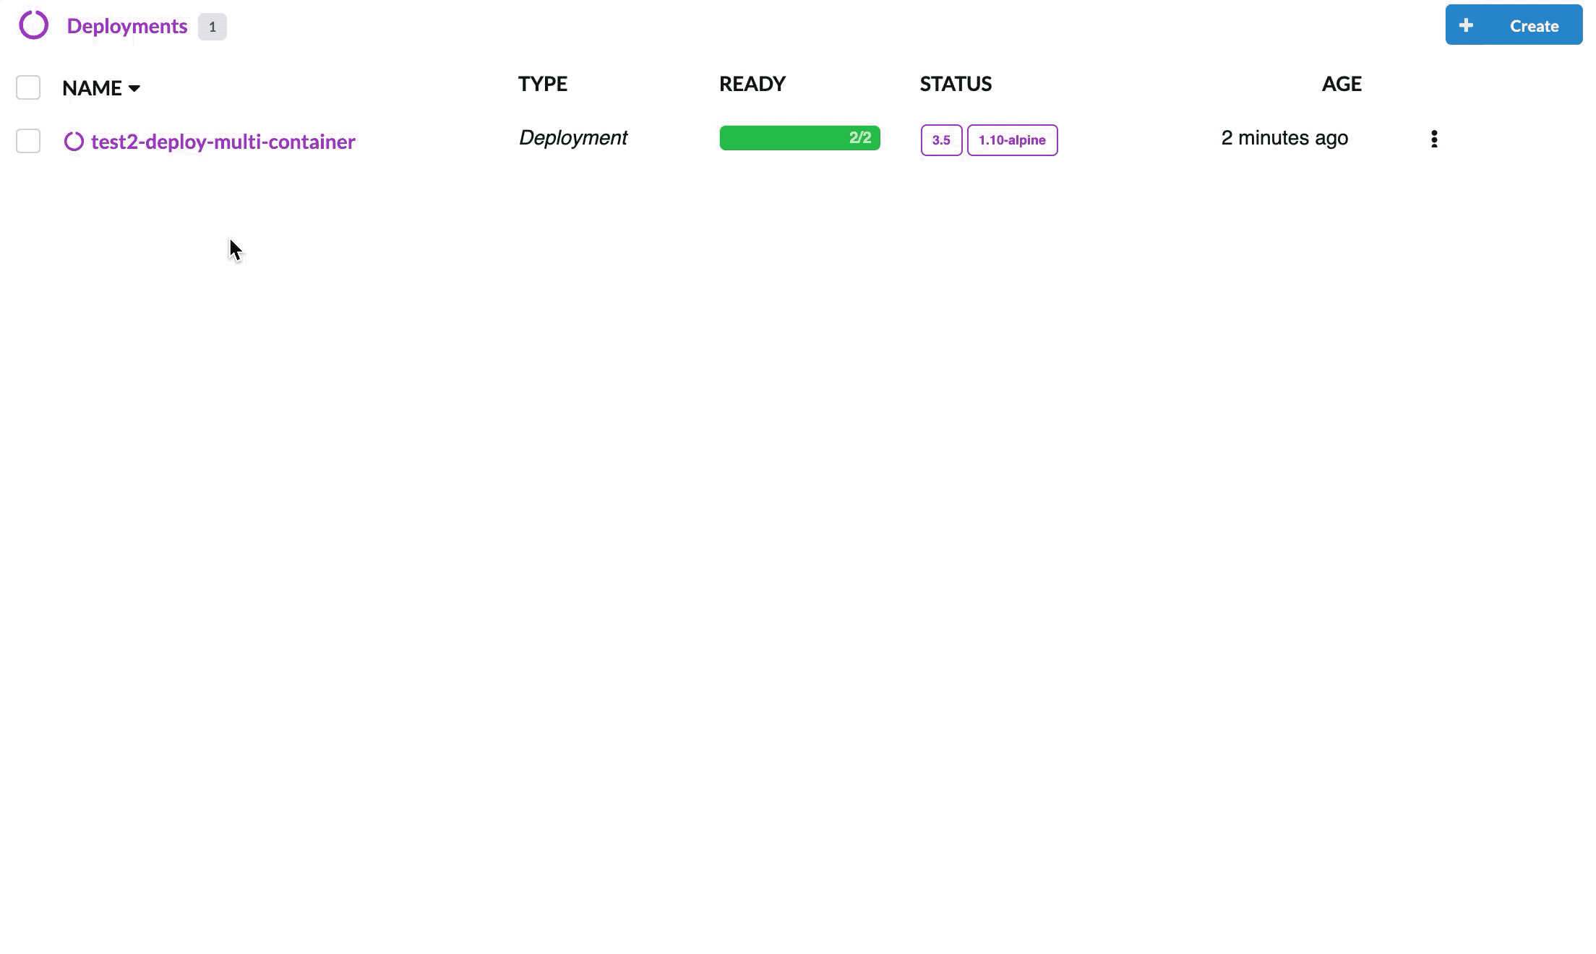Screen dimensions: 1596x954
Task: Click the Deployments spinner/loading icon
Action: click(x=33, y=25)
